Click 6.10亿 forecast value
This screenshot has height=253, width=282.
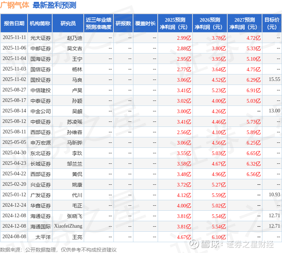point(219,237)
